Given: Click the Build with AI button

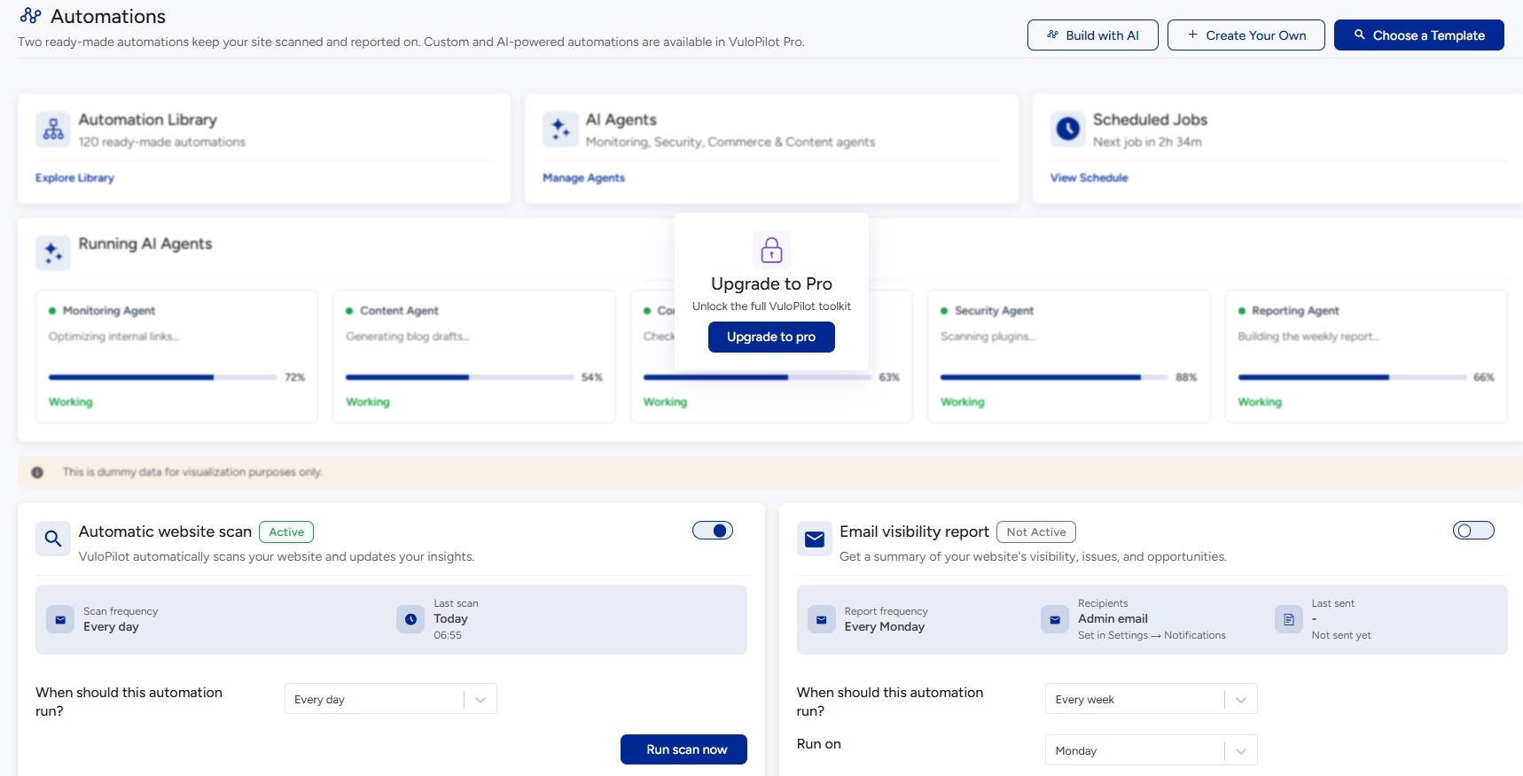Looking at the screenshot, I should coord(1093,35).
